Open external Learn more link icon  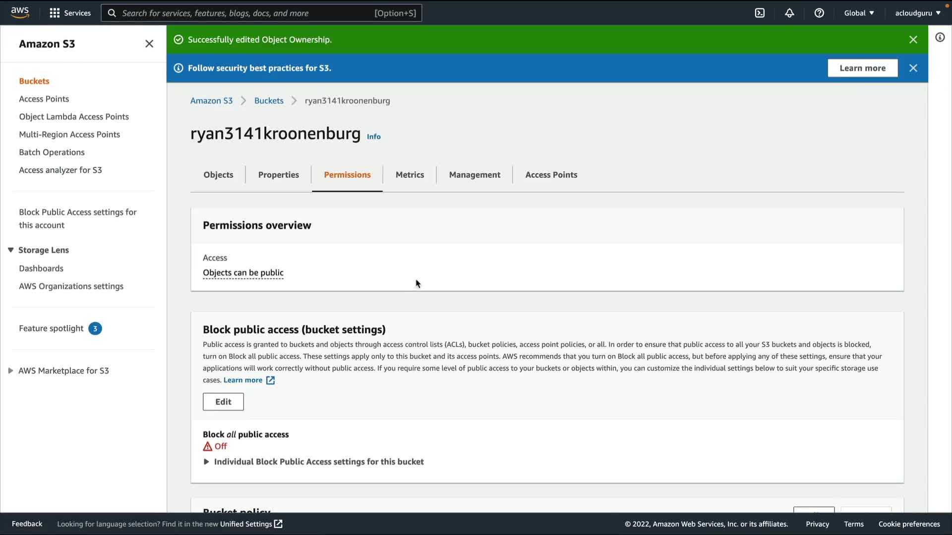click(270, 380)
